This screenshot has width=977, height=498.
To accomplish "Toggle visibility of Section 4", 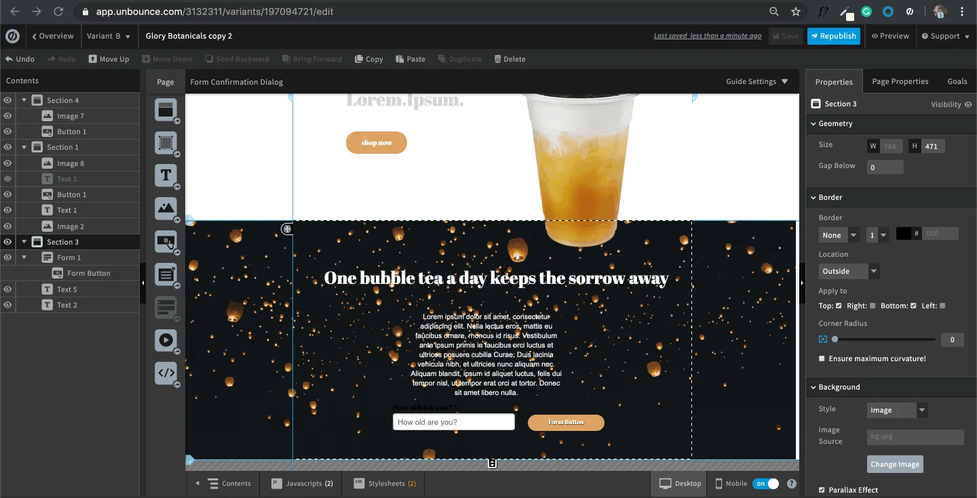I will [7, 100].
